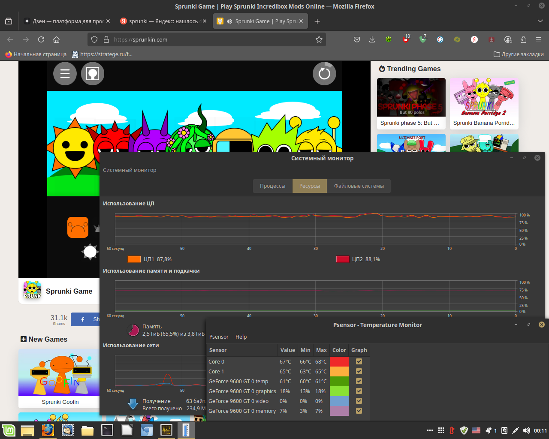Viewport: 549px width, 439px height.
Task: Switch to the Файловые системы tab
Action: 359,186
